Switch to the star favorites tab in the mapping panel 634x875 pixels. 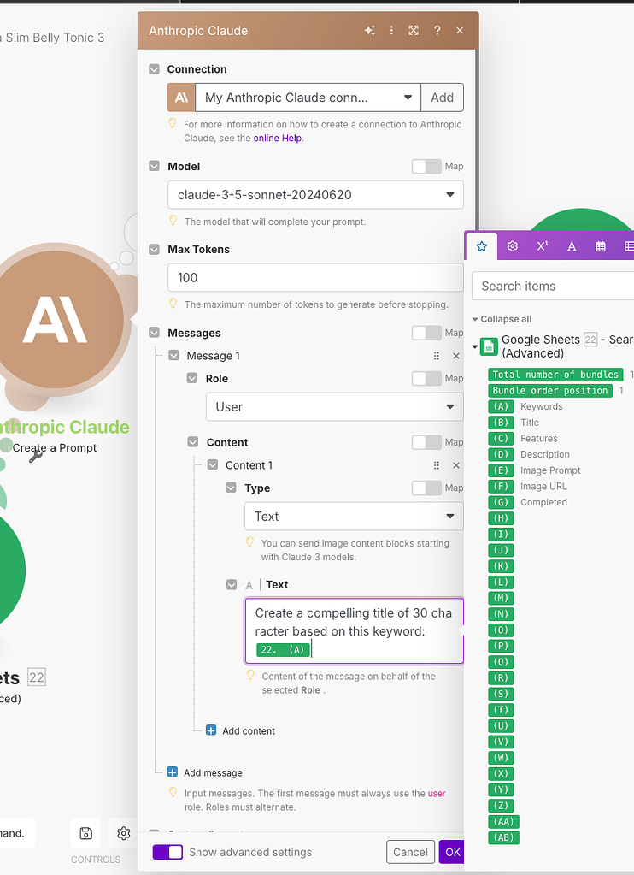click(x=482, y=246)
